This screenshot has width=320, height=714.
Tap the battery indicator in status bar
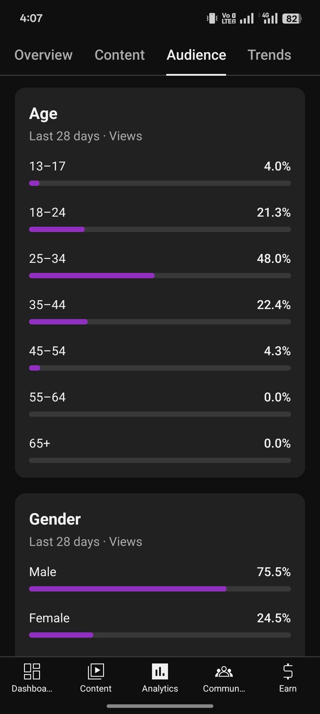291,19
